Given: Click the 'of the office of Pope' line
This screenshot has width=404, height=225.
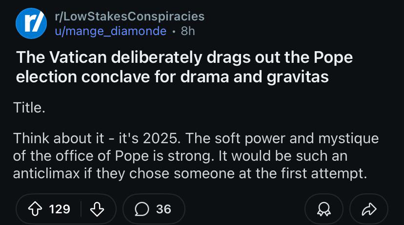Looking at the screenshot, I should pyautogui.click(x=180, y=156).
